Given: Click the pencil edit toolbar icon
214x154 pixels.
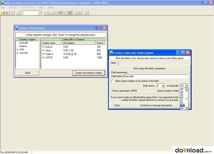Looking at the screenshot, I should pos(18,13).
